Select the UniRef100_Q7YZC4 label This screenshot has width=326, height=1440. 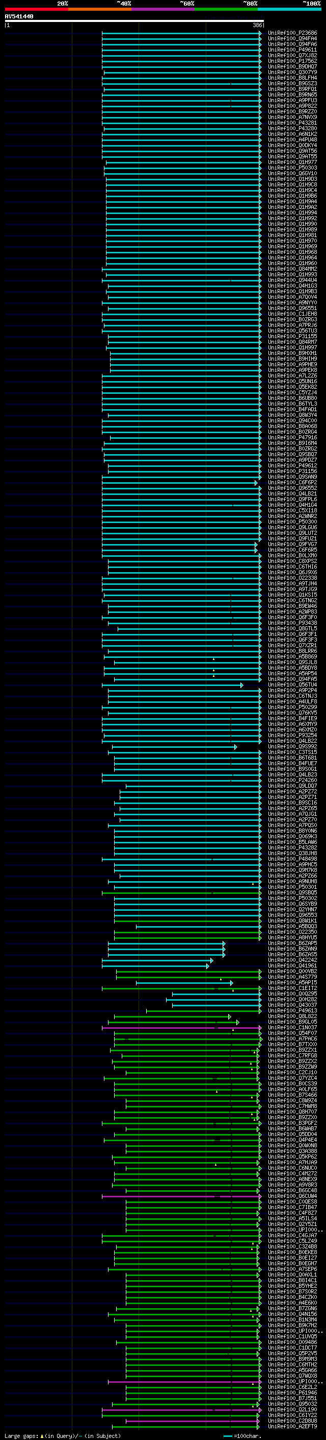[x=292, y=1078]
